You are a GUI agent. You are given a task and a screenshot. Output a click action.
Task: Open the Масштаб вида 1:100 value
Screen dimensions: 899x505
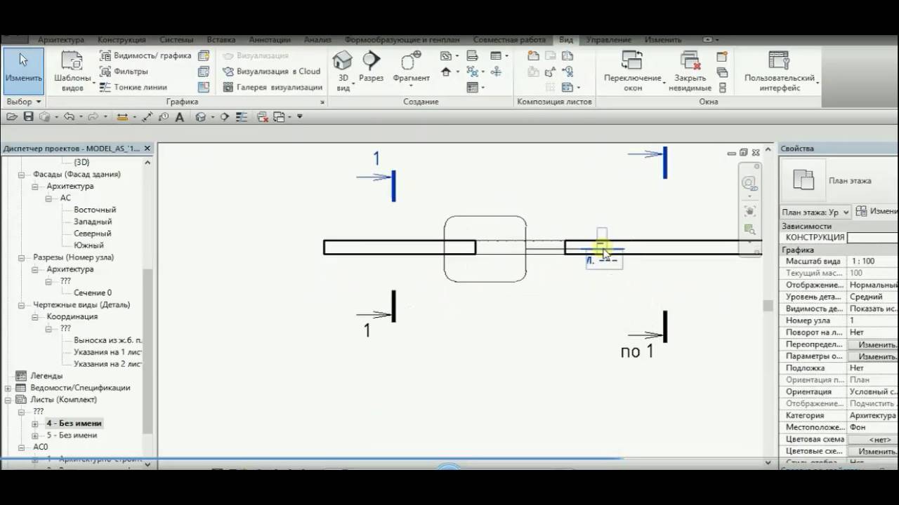point(873,261)
